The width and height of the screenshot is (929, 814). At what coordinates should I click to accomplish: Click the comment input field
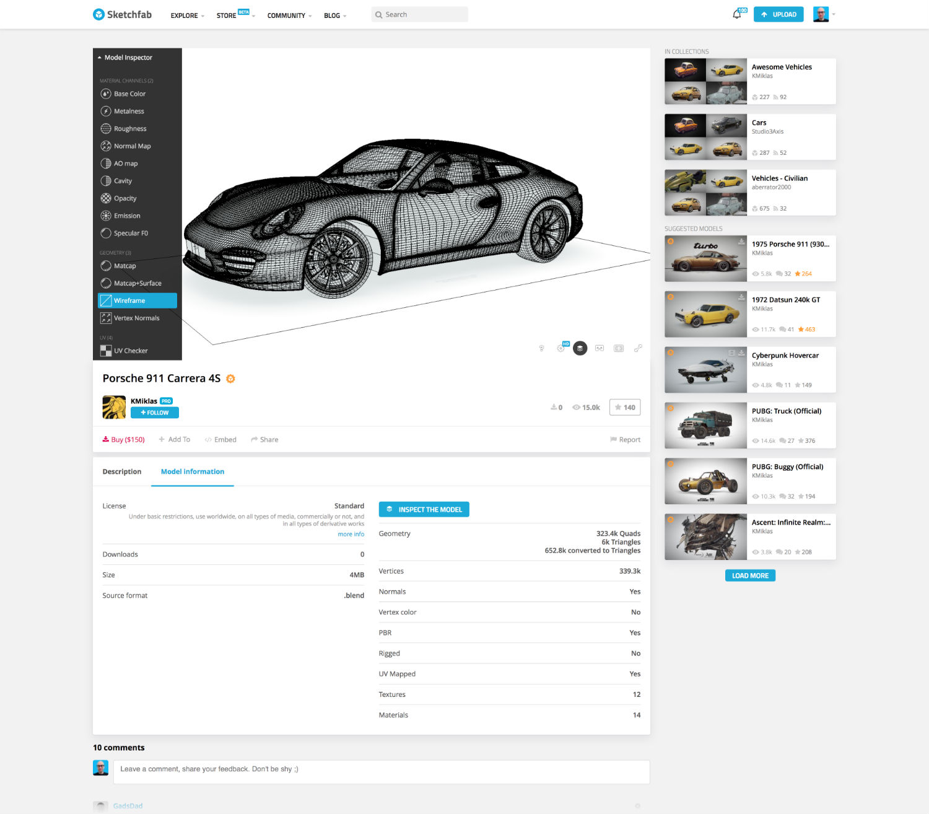[382, 772]
